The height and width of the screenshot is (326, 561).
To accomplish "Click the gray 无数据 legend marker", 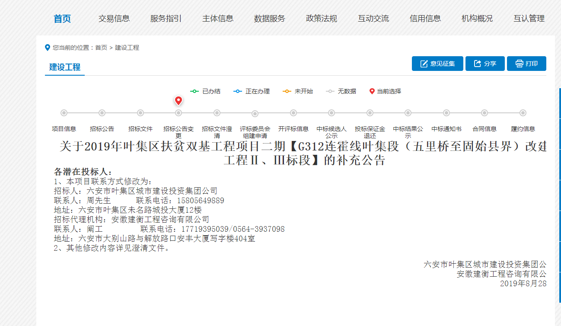I will (330, 91).
